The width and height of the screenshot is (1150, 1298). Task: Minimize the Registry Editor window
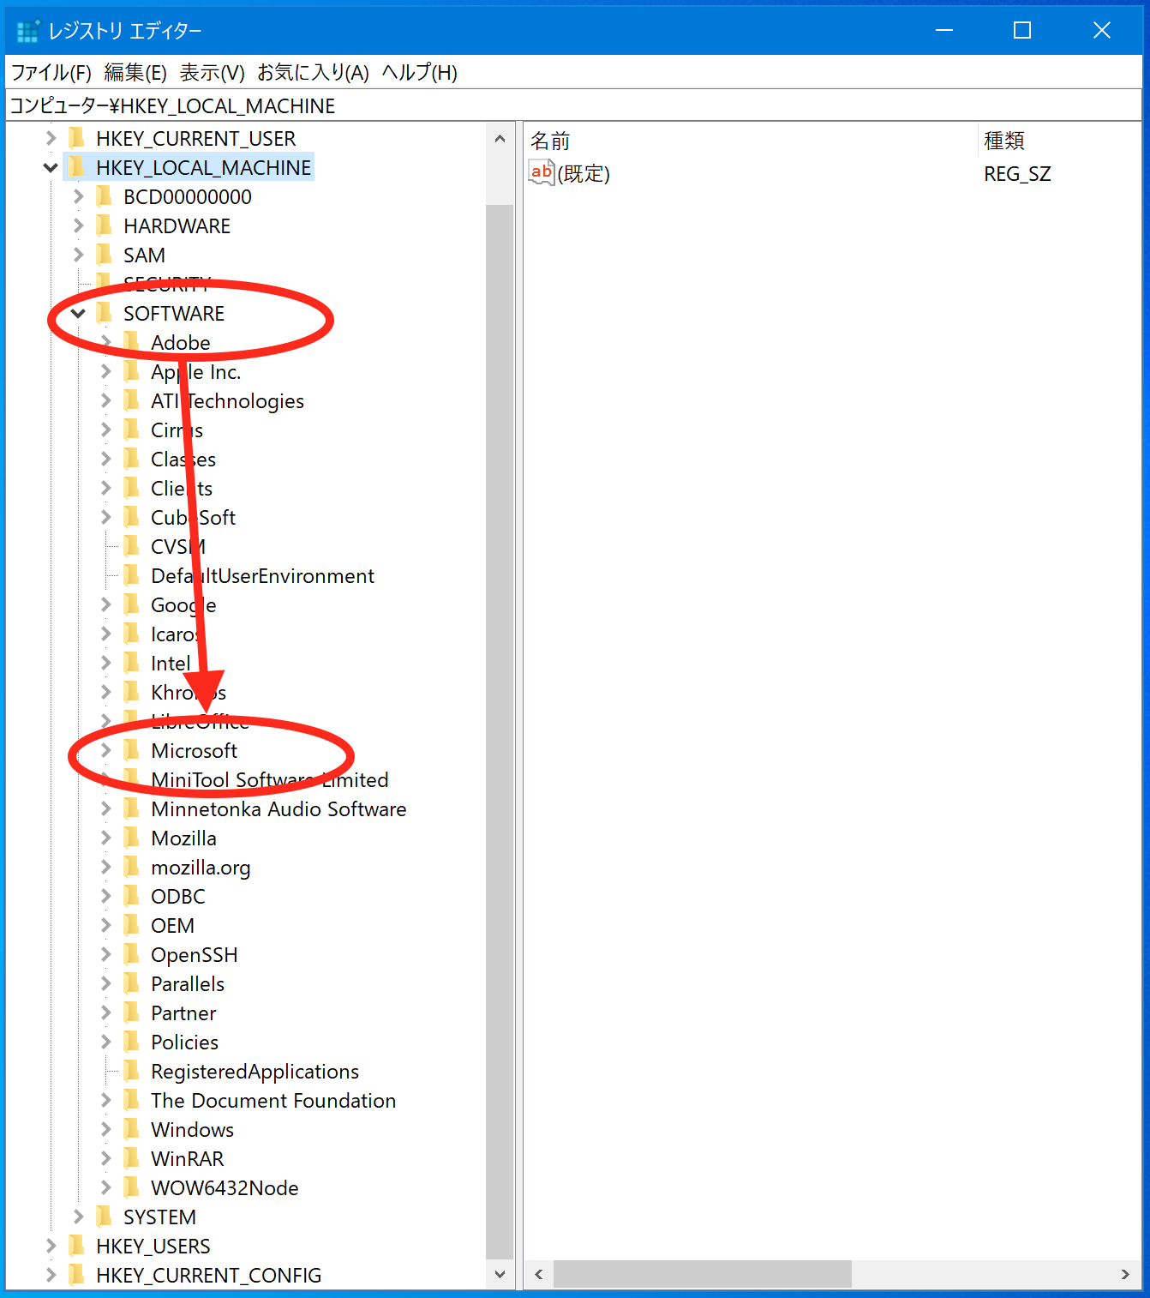[944, 30]
